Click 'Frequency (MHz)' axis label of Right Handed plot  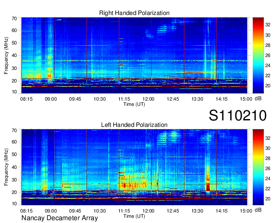click(x=6, y=55)
